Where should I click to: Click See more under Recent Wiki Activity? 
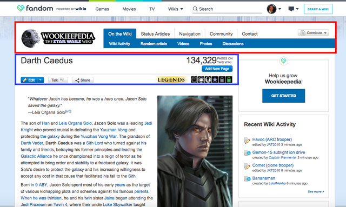tap(316, 191)
